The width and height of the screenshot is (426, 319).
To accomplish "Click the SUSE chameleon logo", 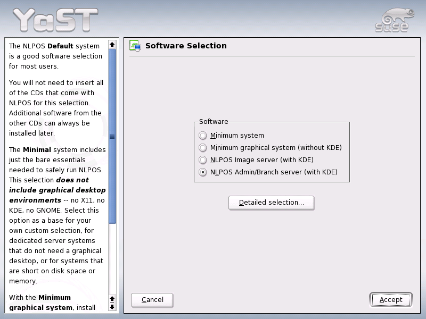I will (x=395, y=20).
